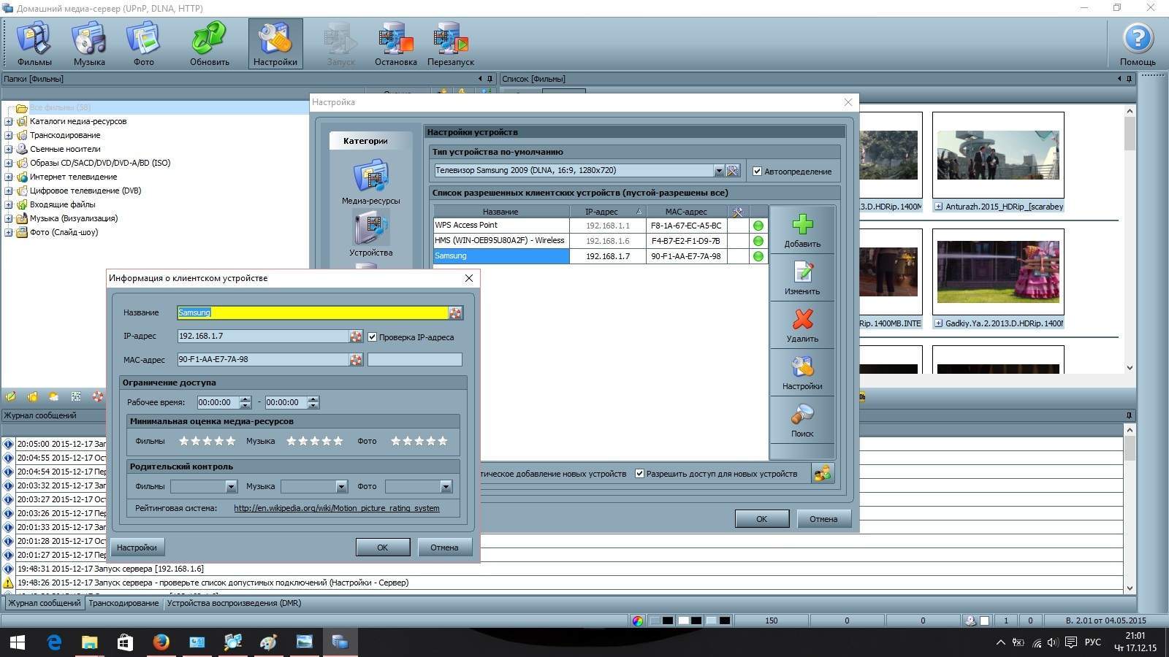Screen dimensions: 1169x657
Task: Open the Фильмы section in the toolbar
Action: [34, 44]
